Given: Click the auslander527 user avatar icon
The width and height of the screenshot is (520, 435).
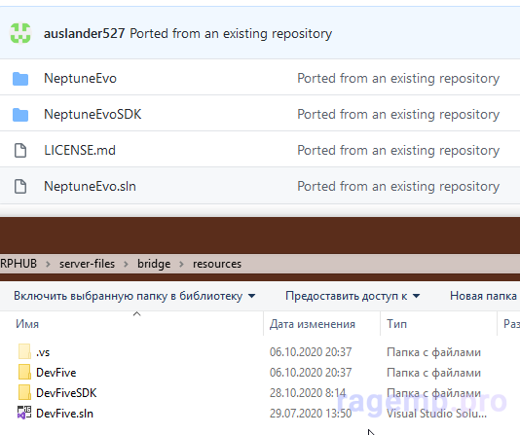Looking at the screenshot, I should click(x=20, y=33).
